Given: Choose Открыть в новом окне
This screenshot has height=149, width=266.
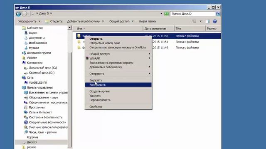Looking at the screenshot, I should pos(118,43).
